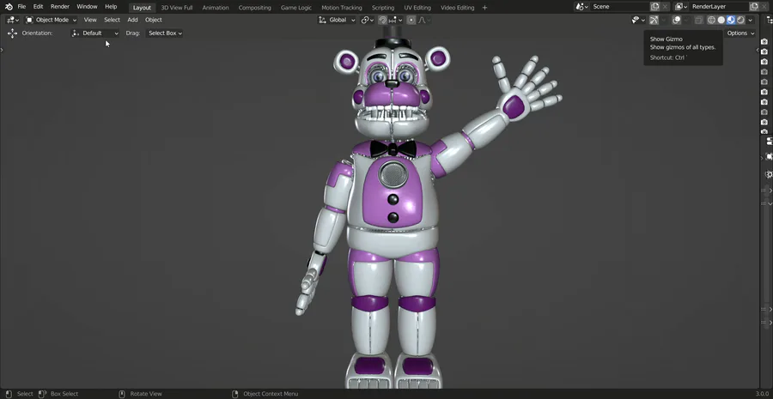Open the Drag Select Box dropdown
The width and height of the screenshot is (773, 399).
point(165,33)
